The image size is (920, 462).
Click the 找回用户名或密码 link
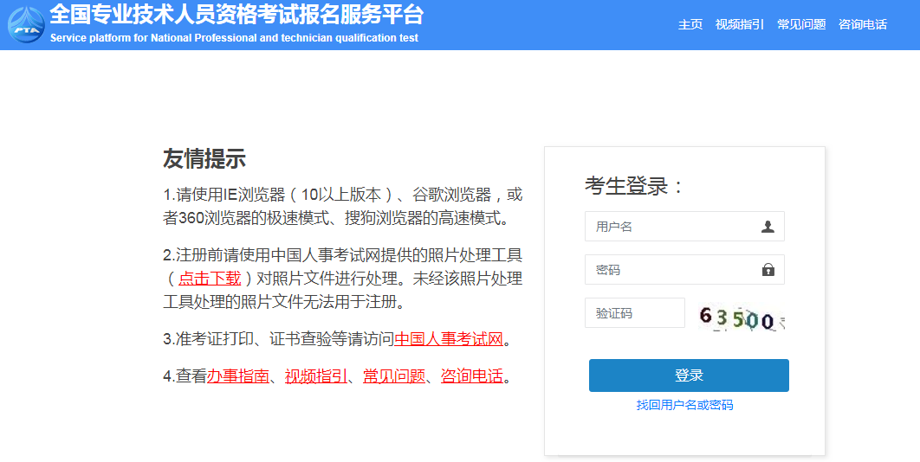(684, 405)
